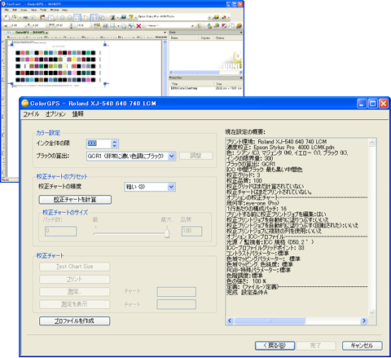Close the background application window
The height and width of the screenshot is (358, 391).
pyautogui.click(x=240, y=4)
